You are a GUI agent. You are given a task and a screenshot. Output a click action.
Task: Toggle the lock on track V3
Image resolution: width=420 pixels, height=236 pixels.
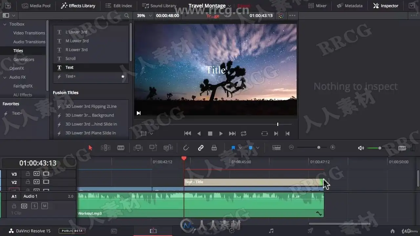(28, 174)
